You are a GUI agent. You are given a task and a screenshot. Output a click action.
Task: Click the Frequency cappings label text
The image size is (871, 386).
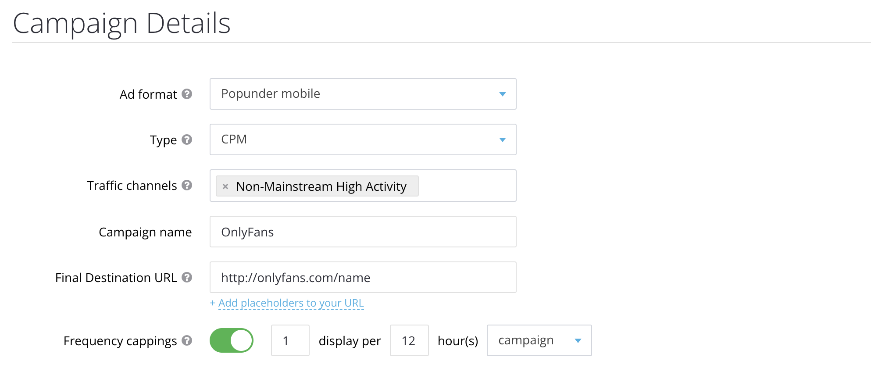click(120, 341)
